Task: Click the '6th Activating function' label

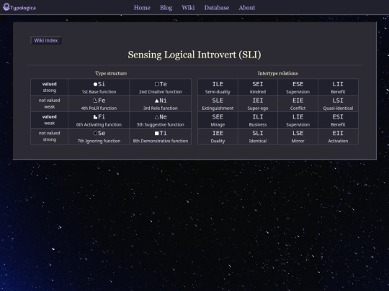Action: (99, 124)
